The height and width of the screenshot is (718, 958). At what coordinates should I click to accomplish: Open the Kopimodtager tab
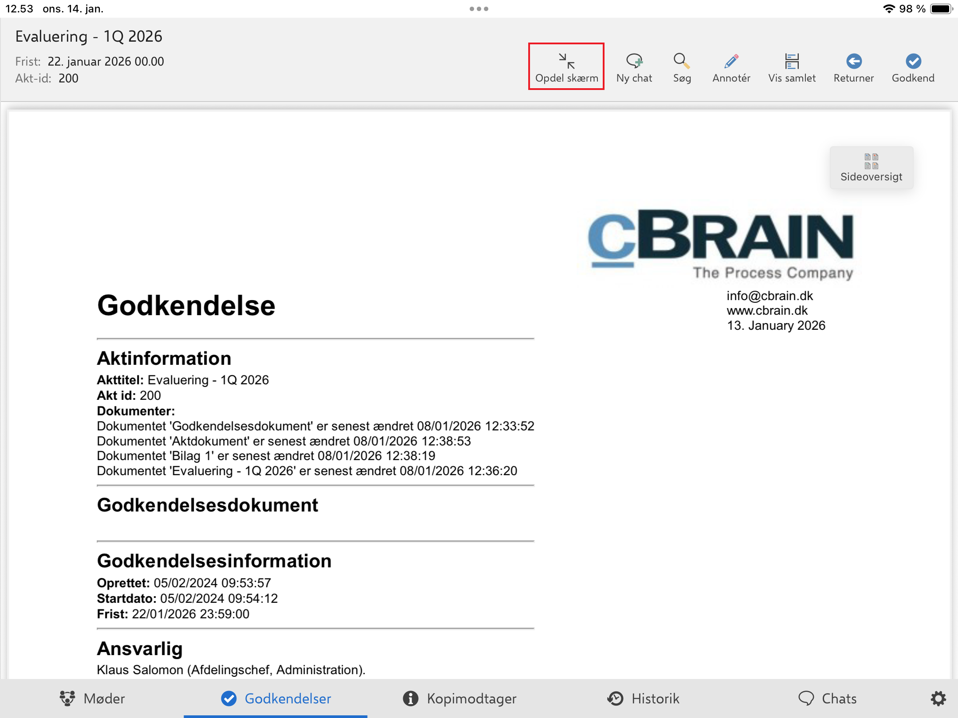[x=459, y=698]
